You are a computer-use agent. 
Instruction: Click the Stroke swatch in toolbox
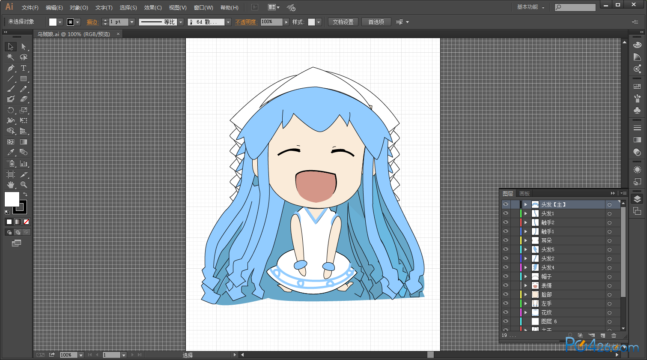point(20,207)
